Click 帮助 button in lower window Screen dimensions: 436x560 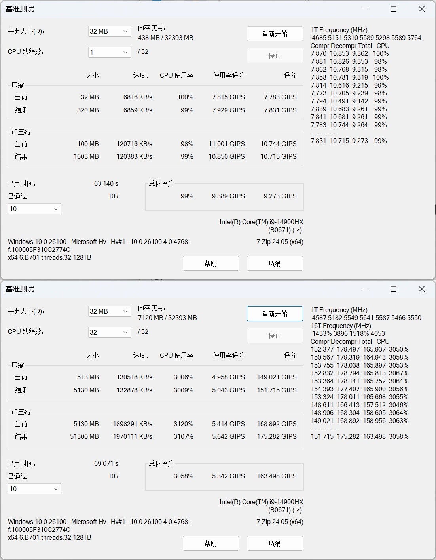click(x=211, y=543)
